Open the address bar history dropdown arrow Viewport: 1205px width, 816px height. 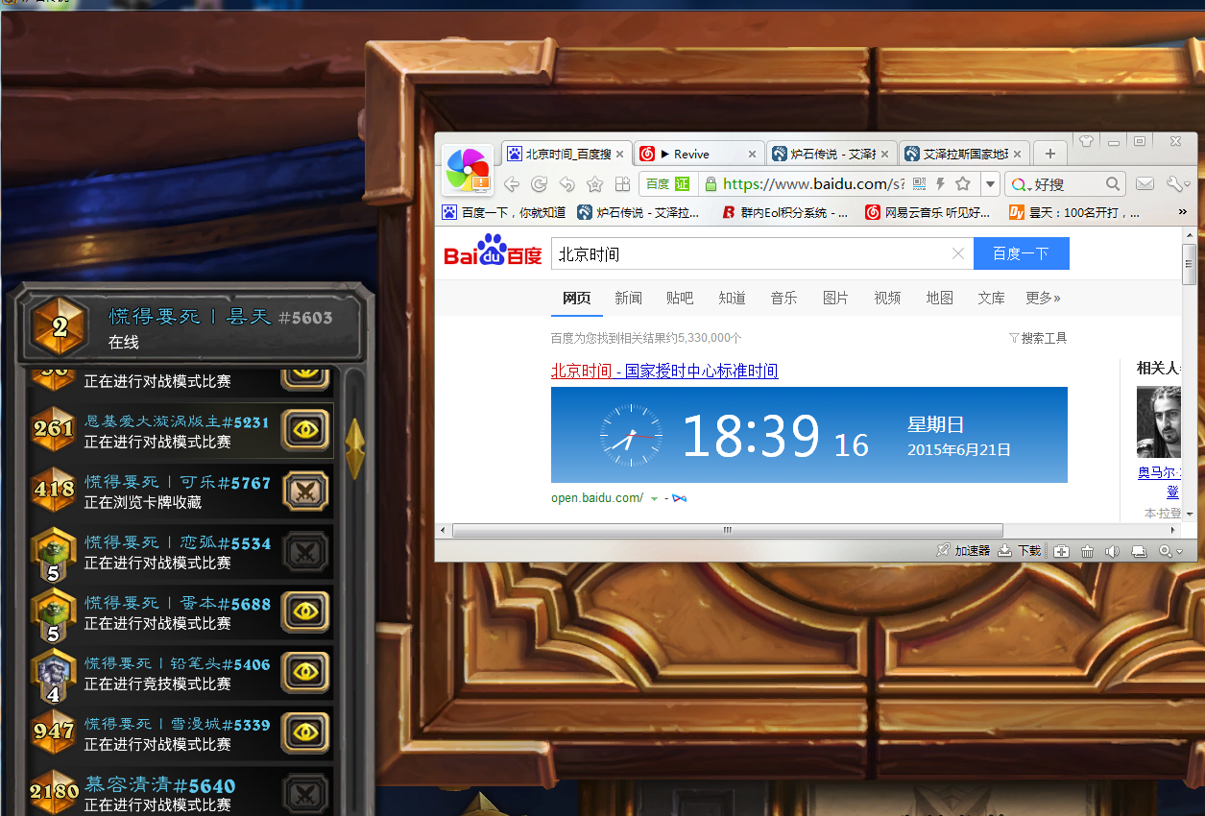click(990, 183)
